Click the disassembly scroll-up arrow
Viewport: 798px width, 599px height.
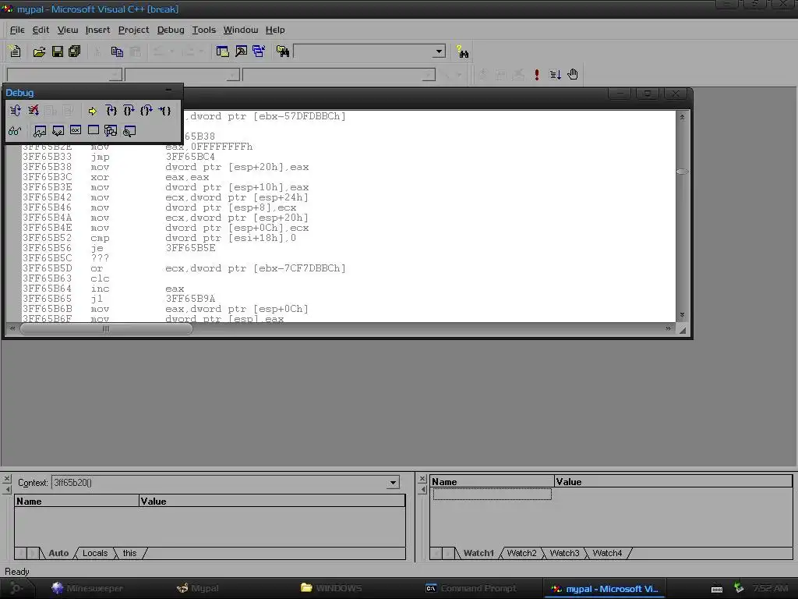(x=682, y=117)
